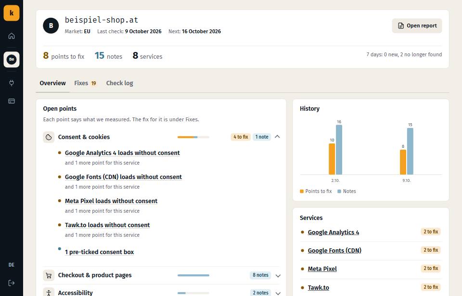Open integrations plug icon in sidebar
The height and width of the screenshot is (296, 462).
click(12, 83)
